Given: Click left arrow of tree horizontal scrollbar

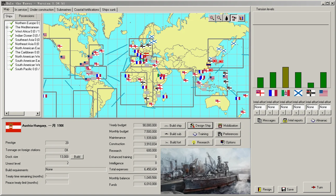Looking at the screenshot, I should point(7,114).
